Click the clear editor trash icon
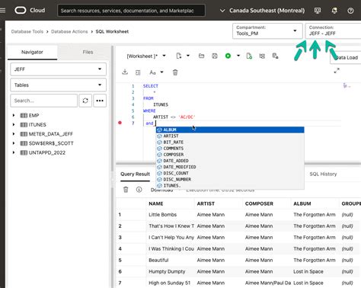This screenshot has height=288, width=361. 175,72
